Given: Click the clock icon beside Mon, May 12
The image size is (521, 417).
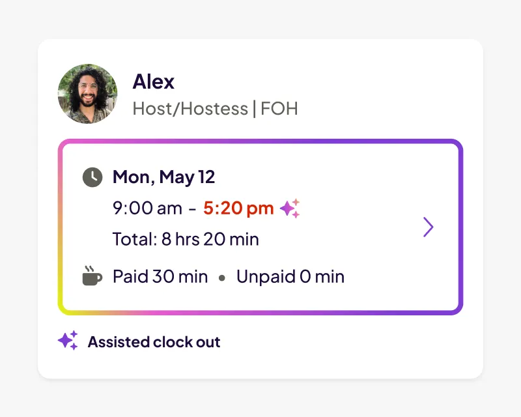Looking at the screenshot, I should [x=92, y=177].
